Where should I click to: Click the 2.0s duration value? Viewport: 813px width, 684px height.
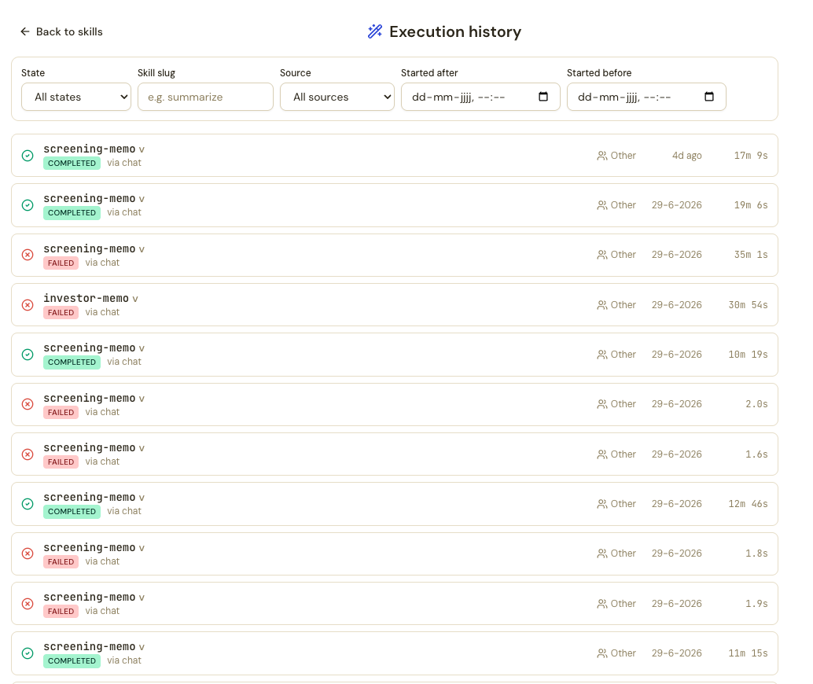756,404
